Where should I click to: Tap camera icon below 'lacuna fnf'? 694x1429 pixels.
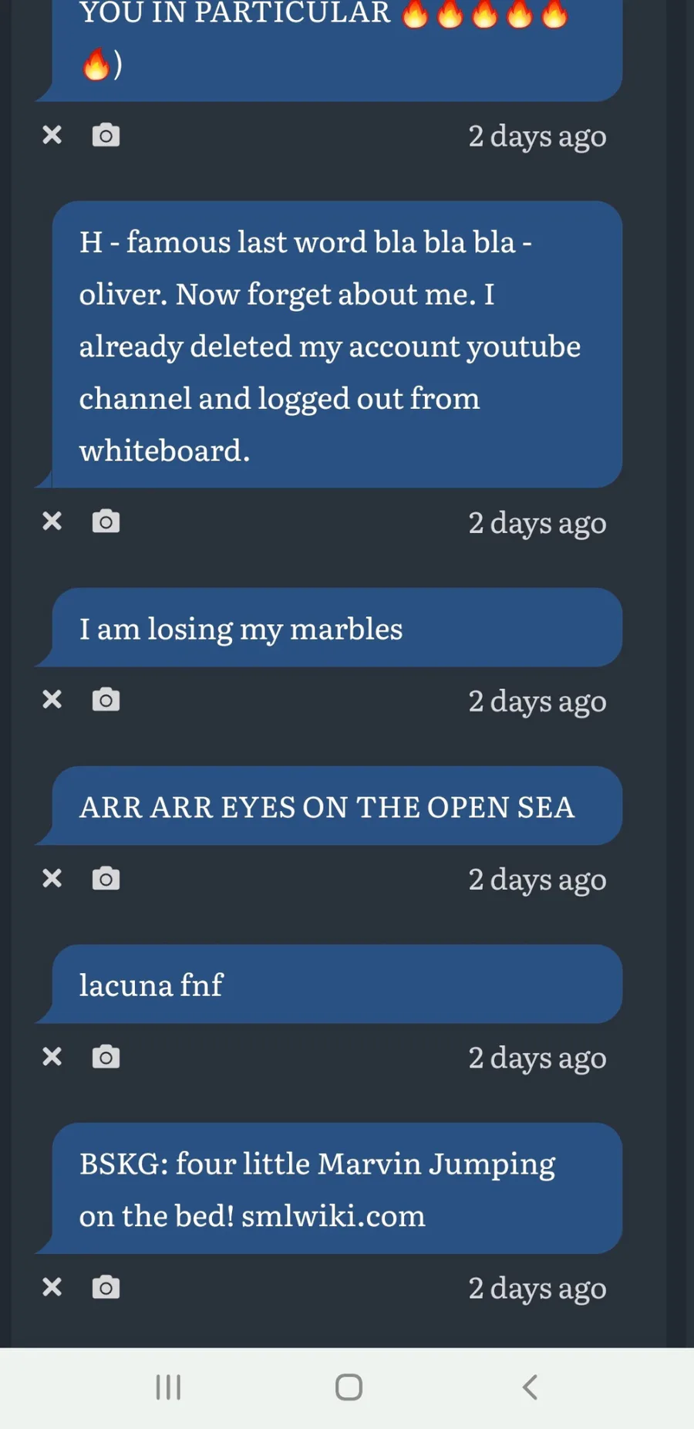[106, 1056]
